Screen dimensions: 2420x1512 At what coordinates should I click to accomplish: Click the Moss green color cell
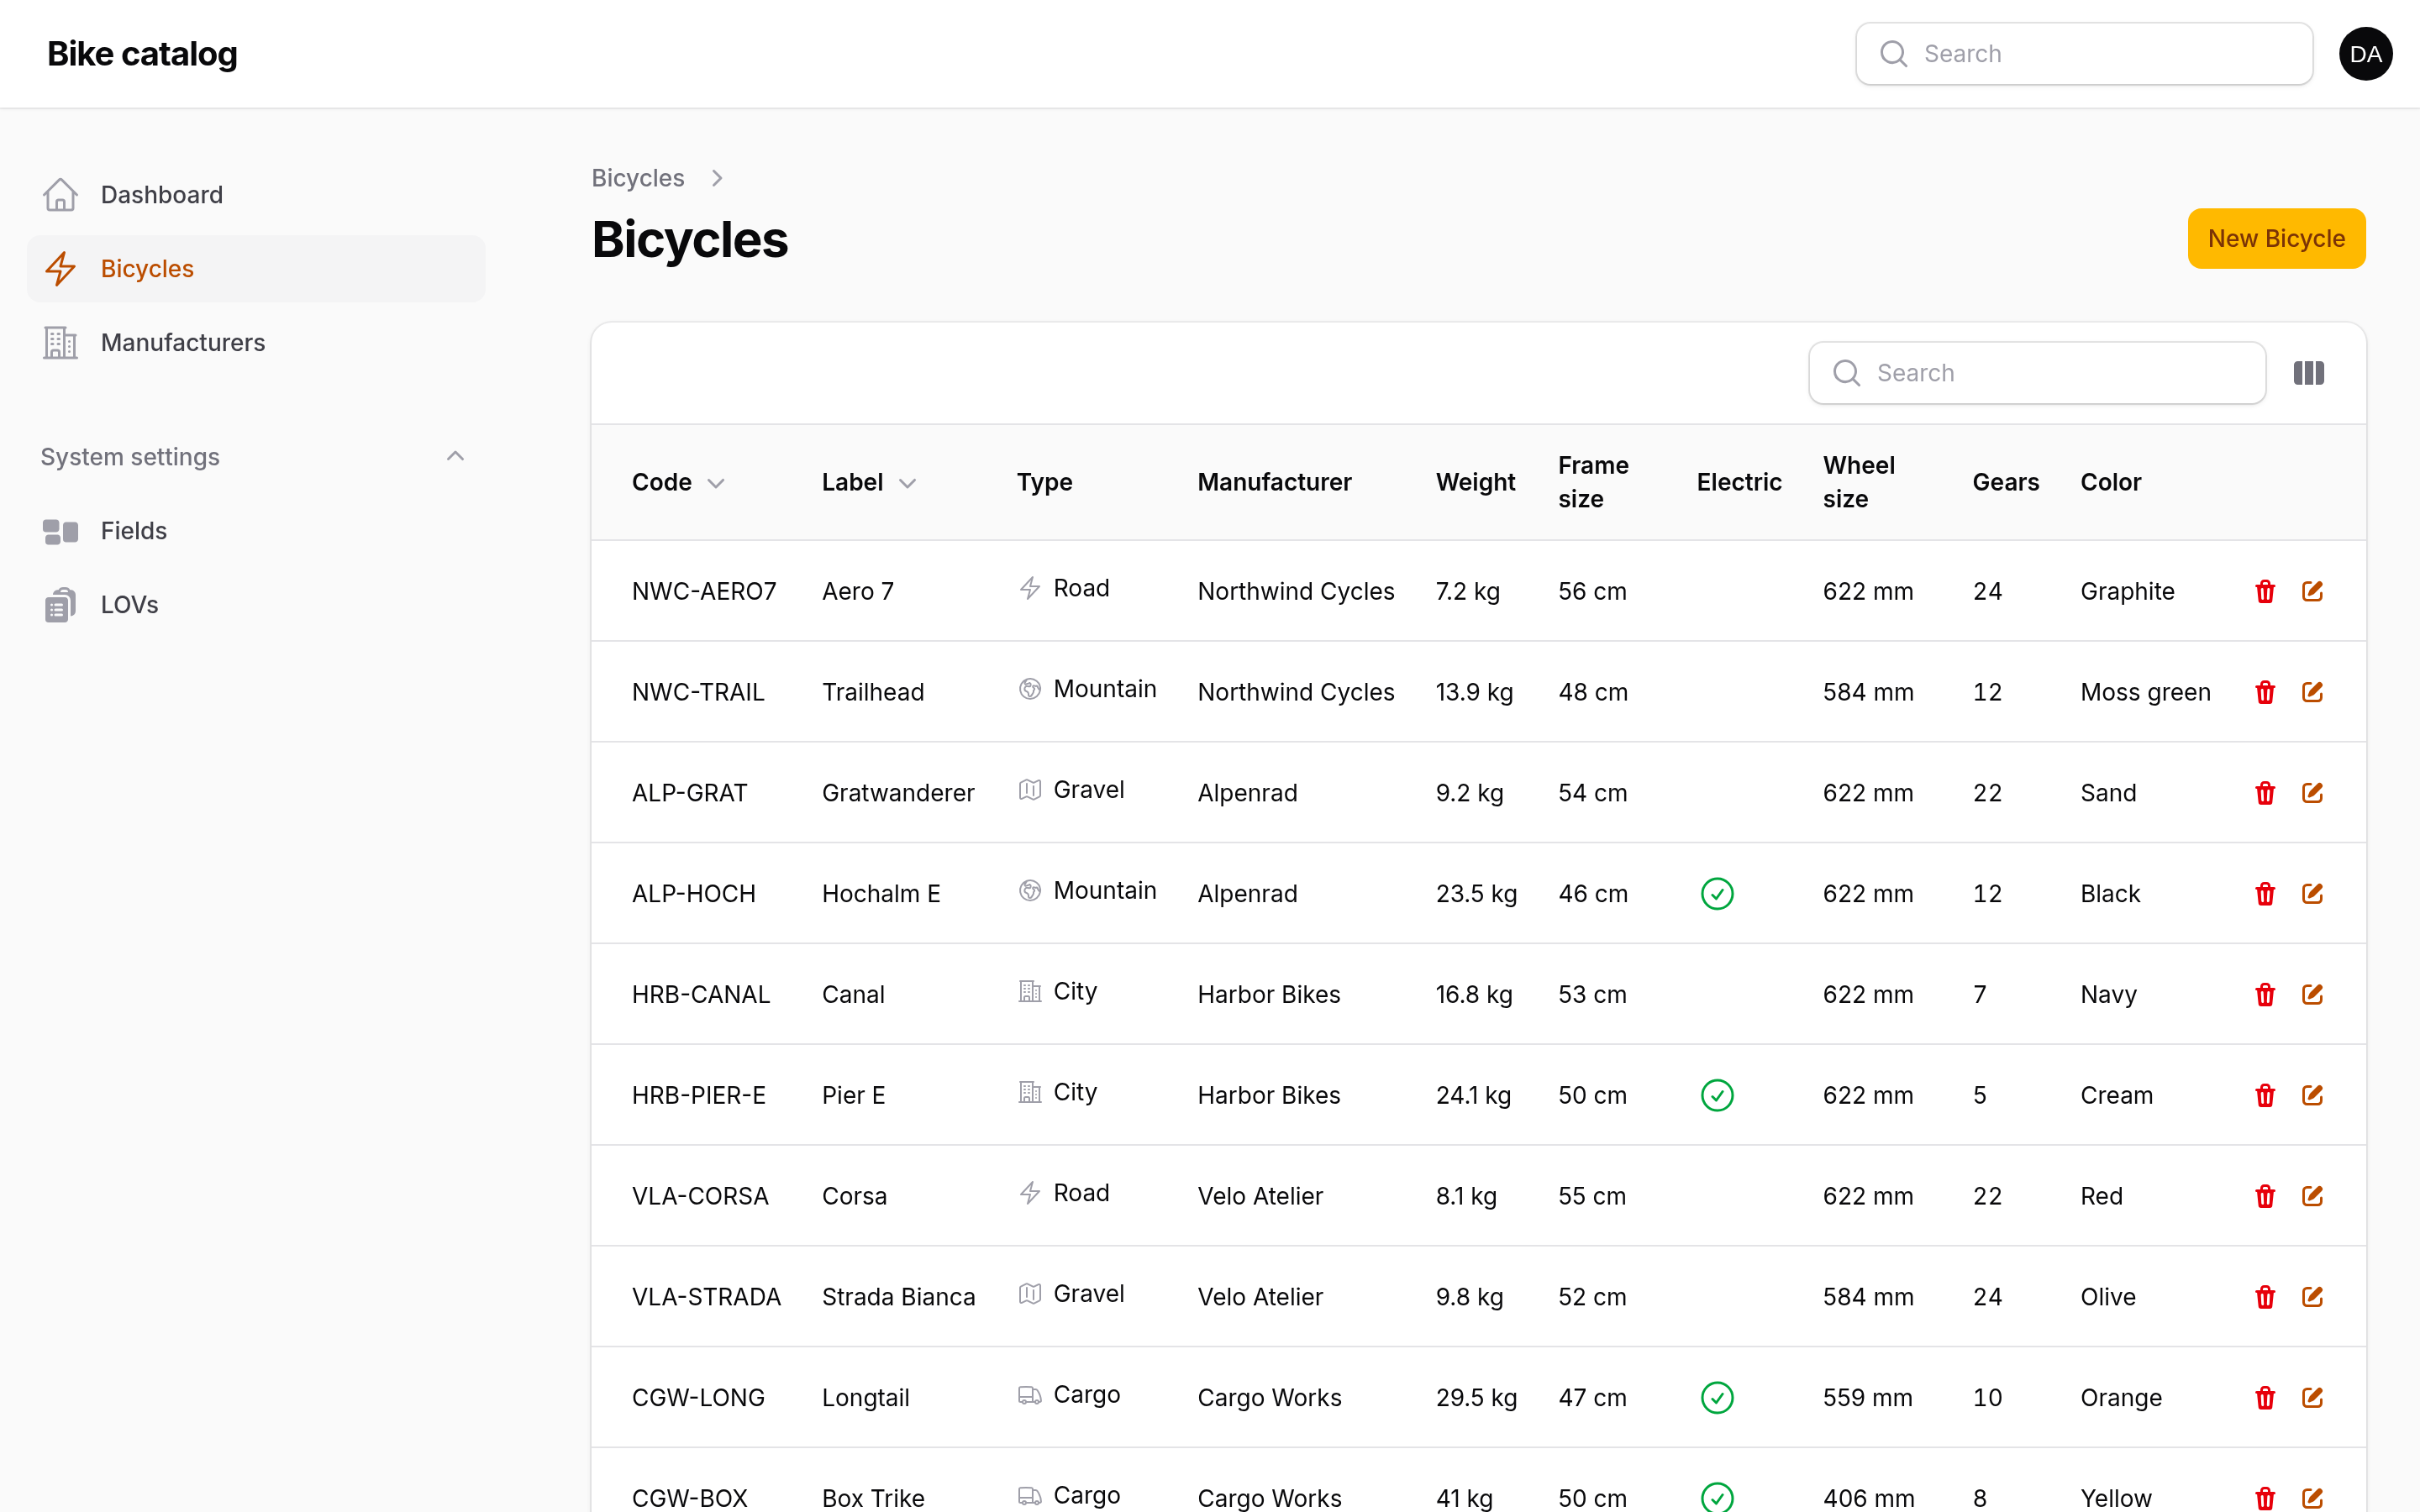point(2145,692)
